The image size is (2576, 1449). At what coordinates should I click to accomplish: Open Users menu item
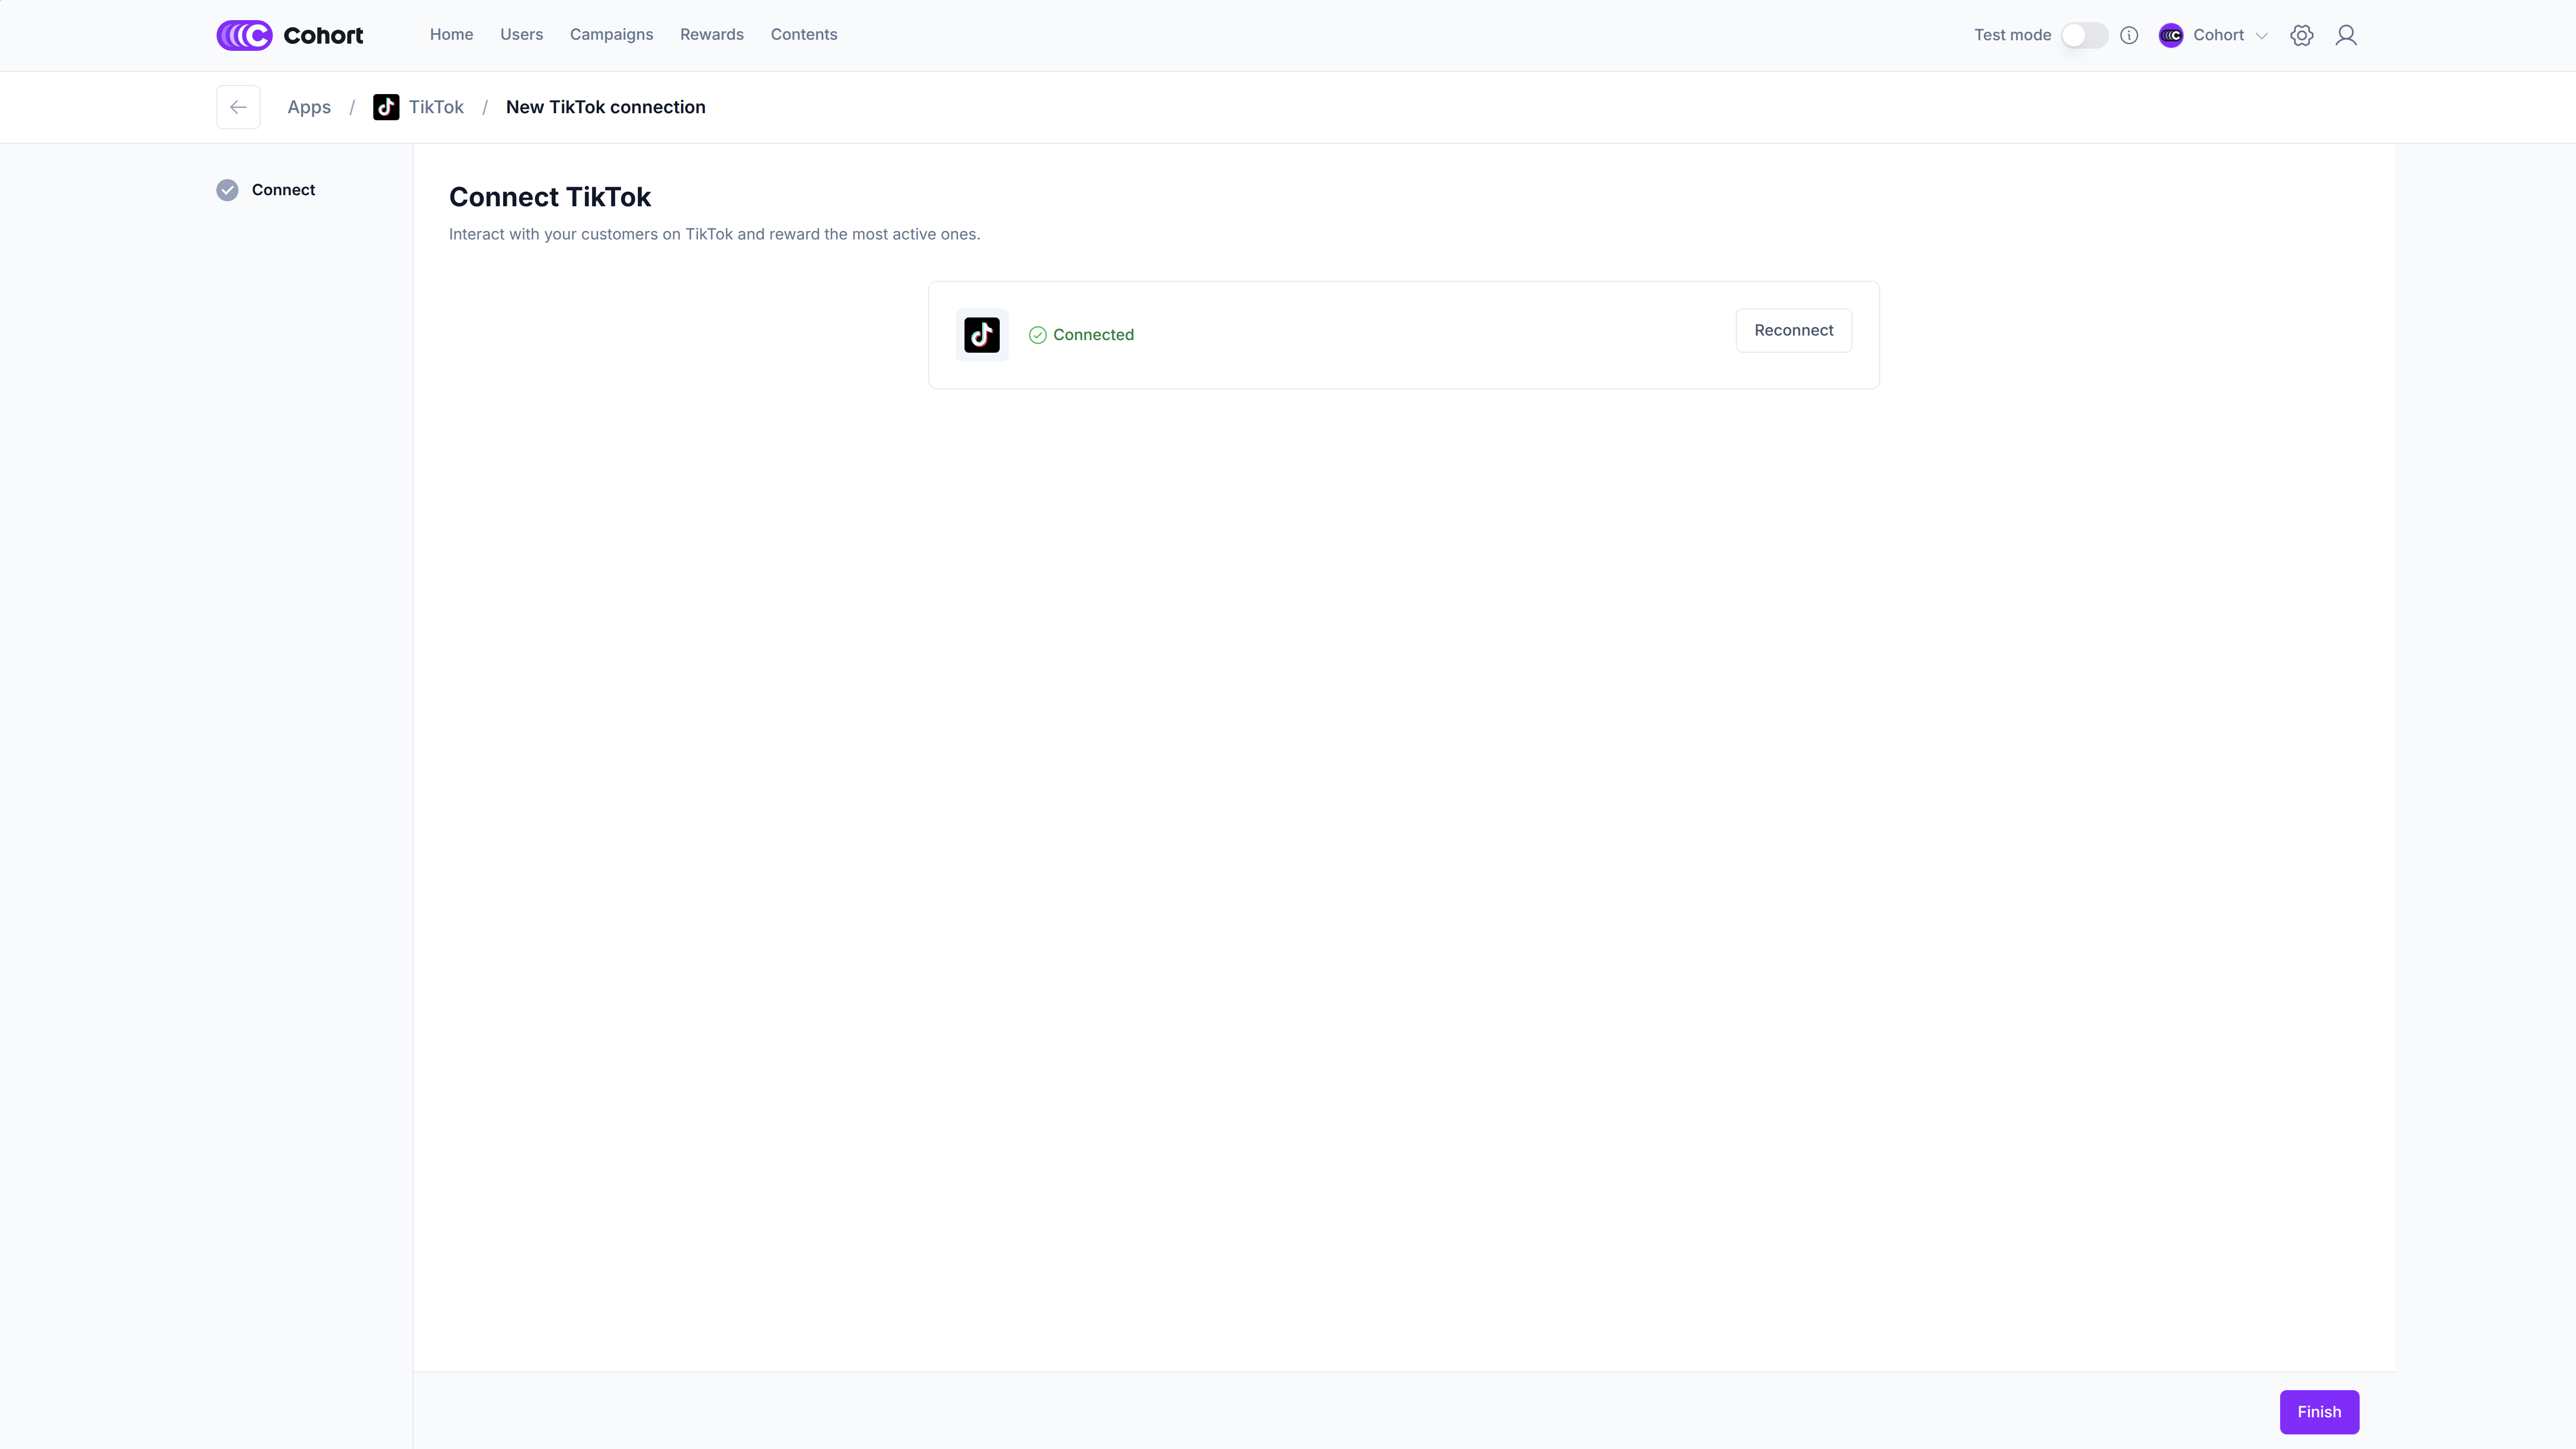521,34
